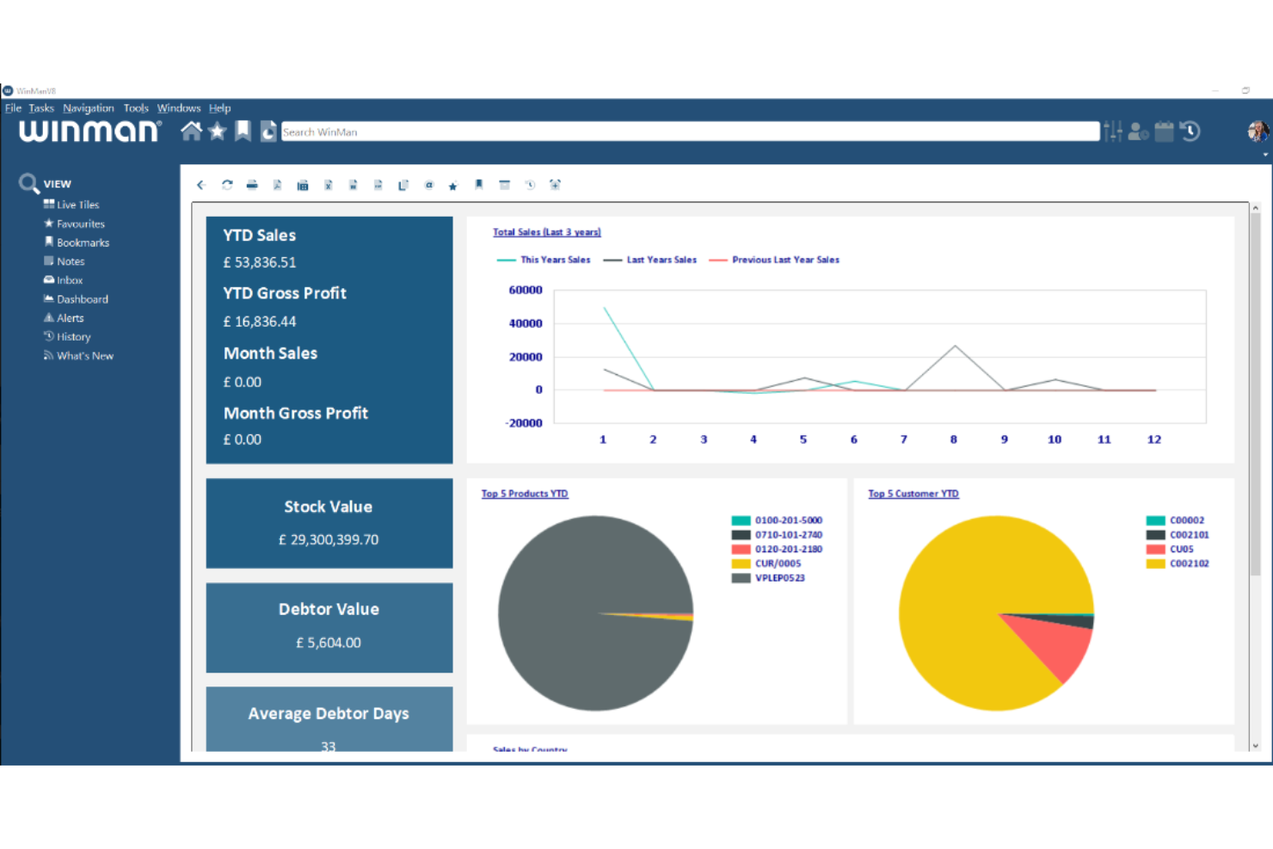Expand the VIEW section in the sidebar

click(57, 183)
